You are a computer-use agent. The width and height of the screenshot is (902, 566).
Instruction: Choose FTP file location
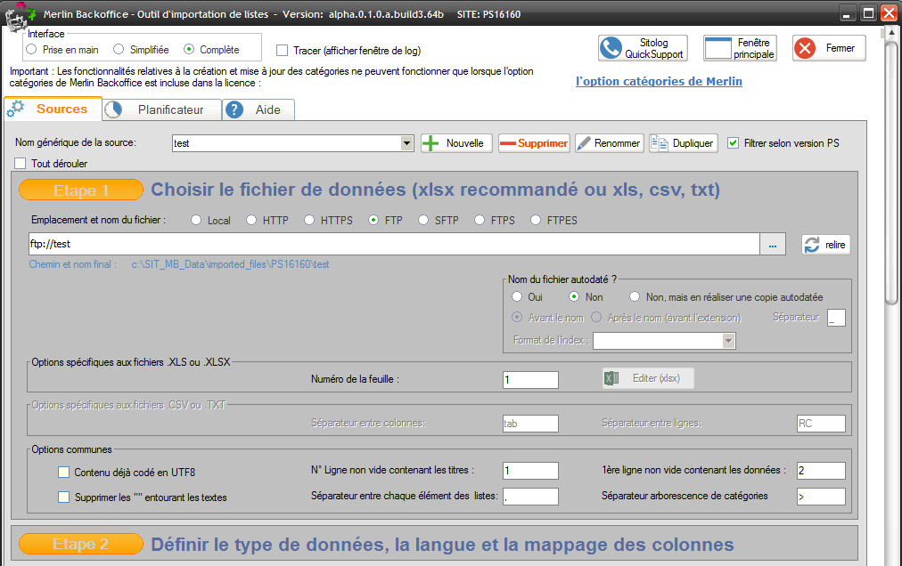click(374, 220)
